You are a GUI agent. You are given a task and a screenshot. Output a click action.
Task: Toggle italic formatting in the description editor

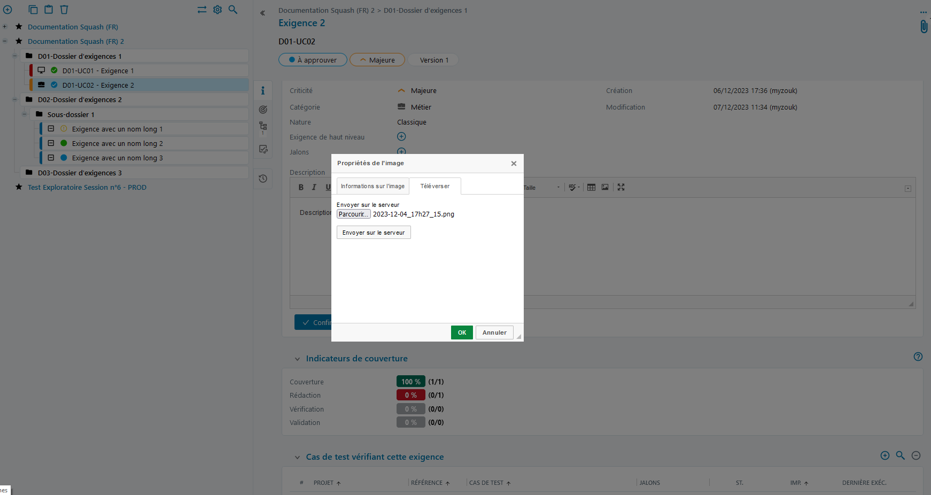(314, 187)
